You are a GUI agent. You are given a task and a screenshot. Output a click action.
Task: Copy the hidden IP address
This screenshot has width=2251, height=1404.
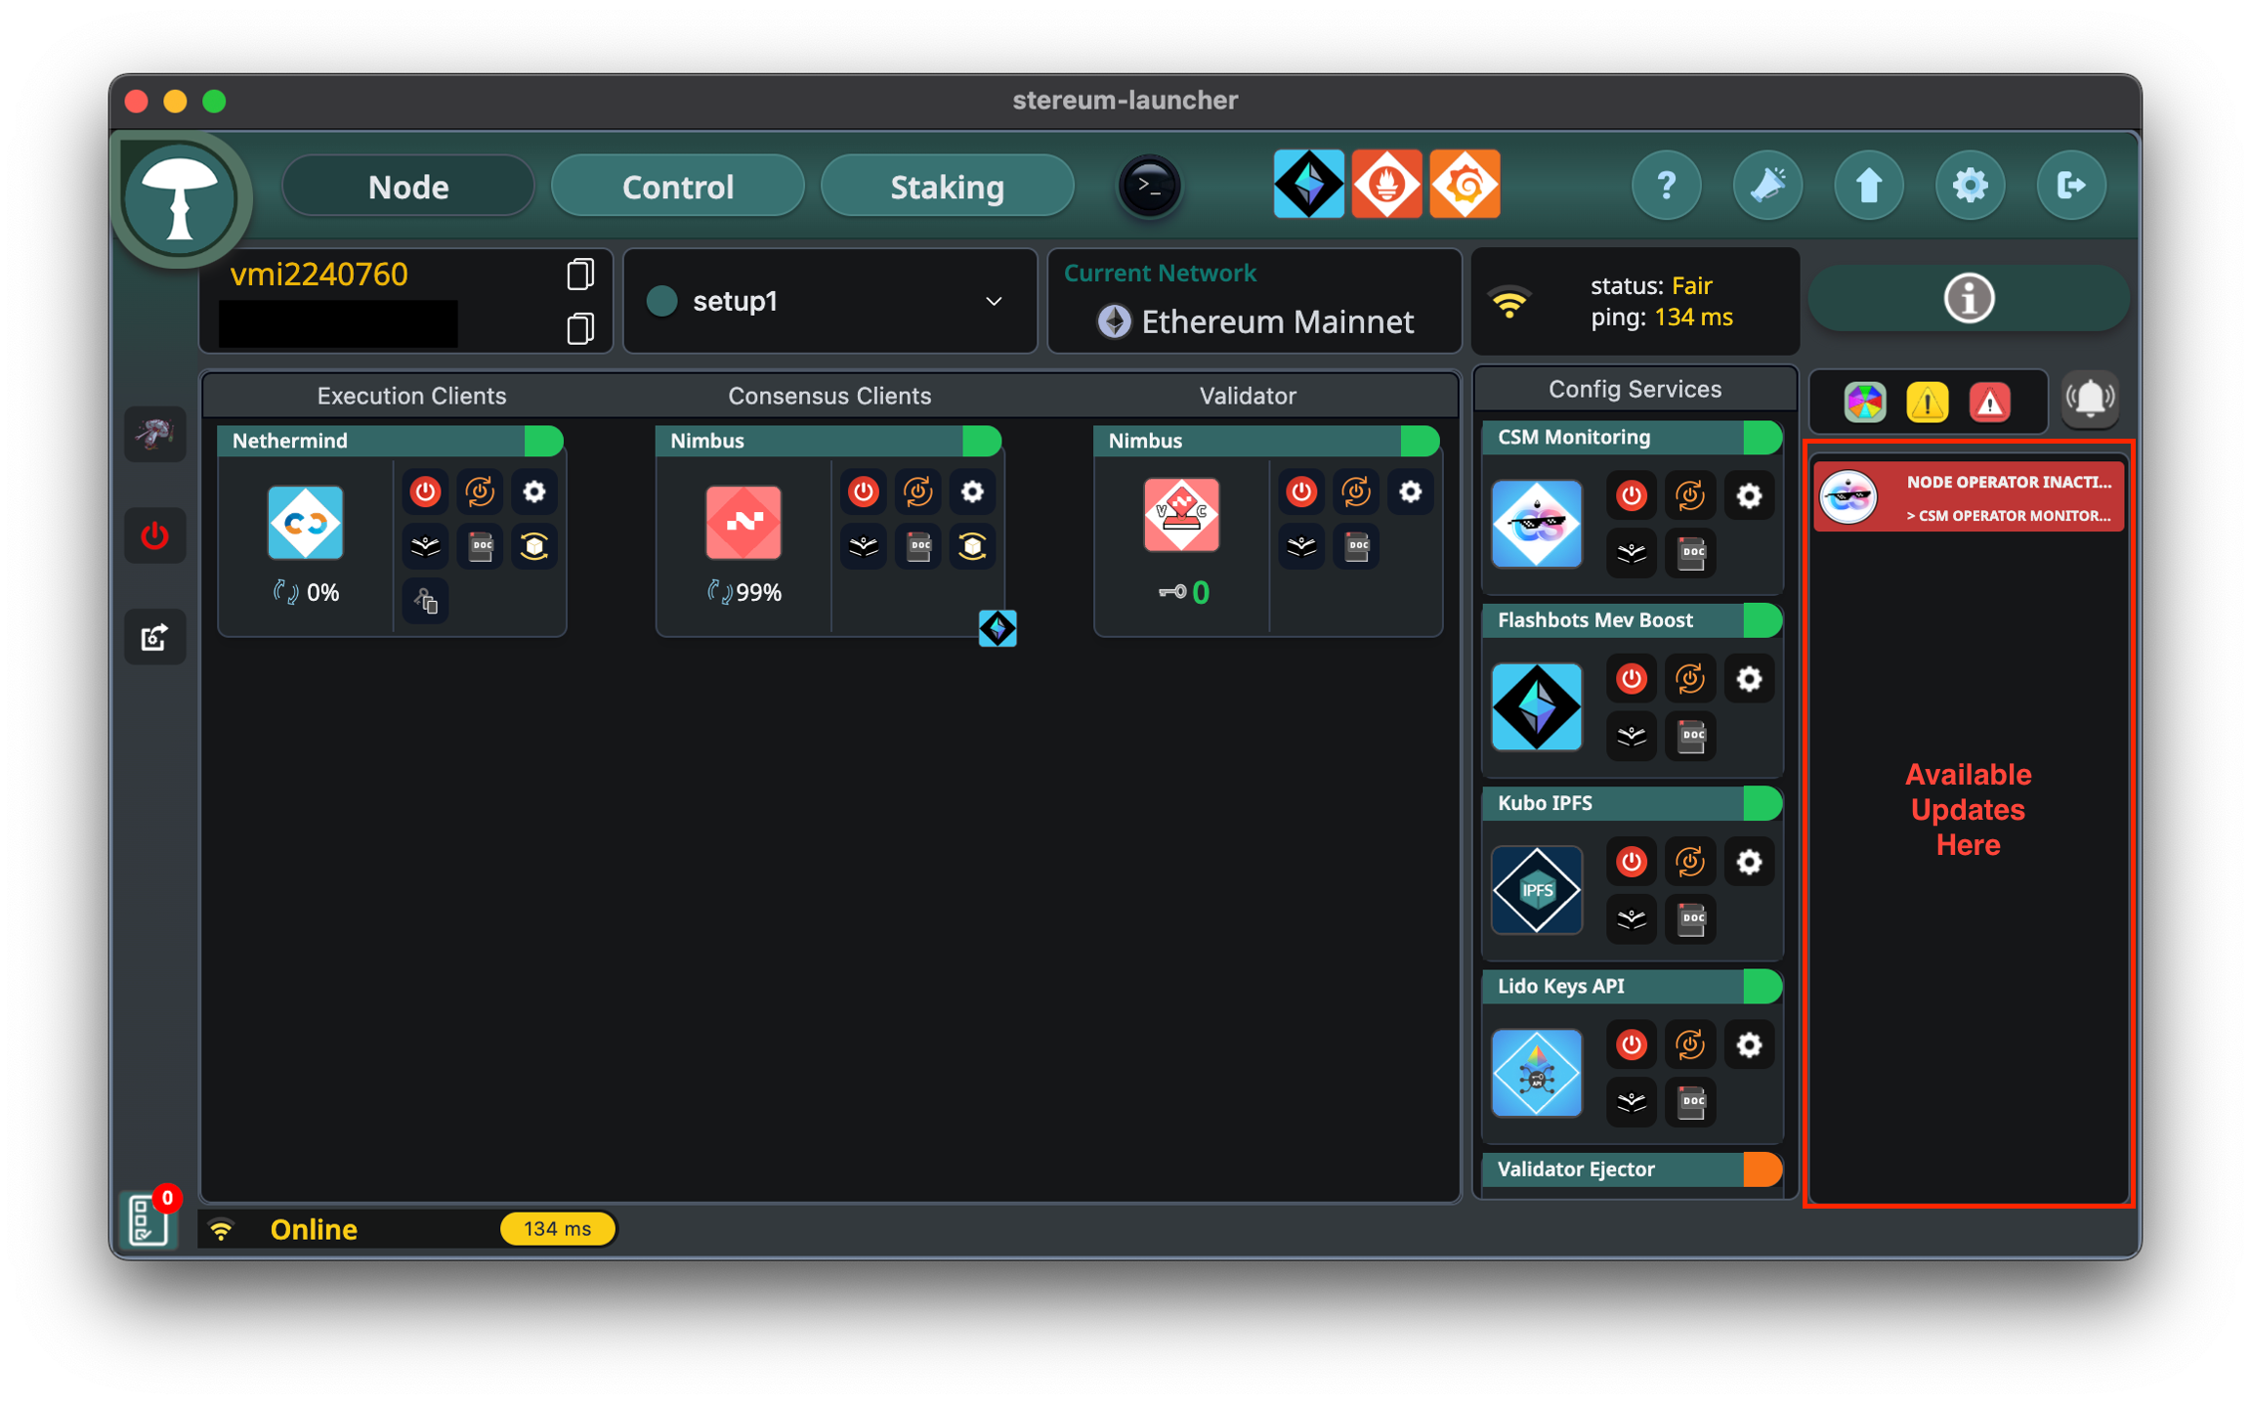tap(580, 328)
